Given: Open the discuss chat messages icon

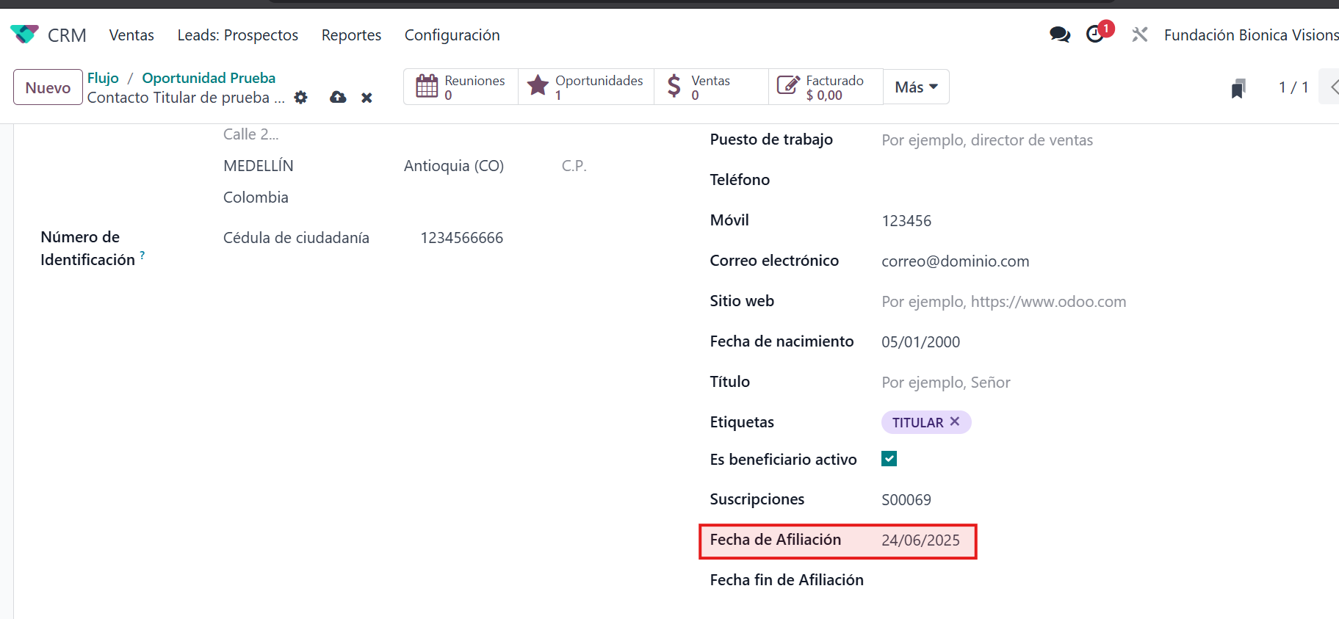Looking at the screenshot, I should (1059, 35).
